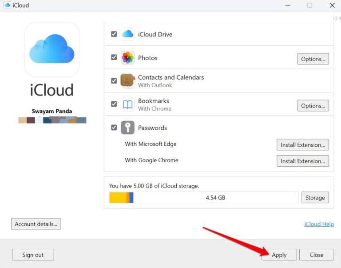
Task: Click the Storage button
Action: tap(315, 198)
